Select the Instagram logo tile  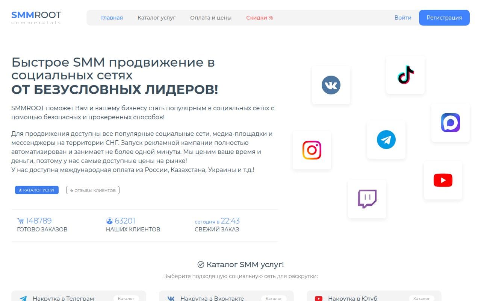pyautogui.click(x=312, y=150)
